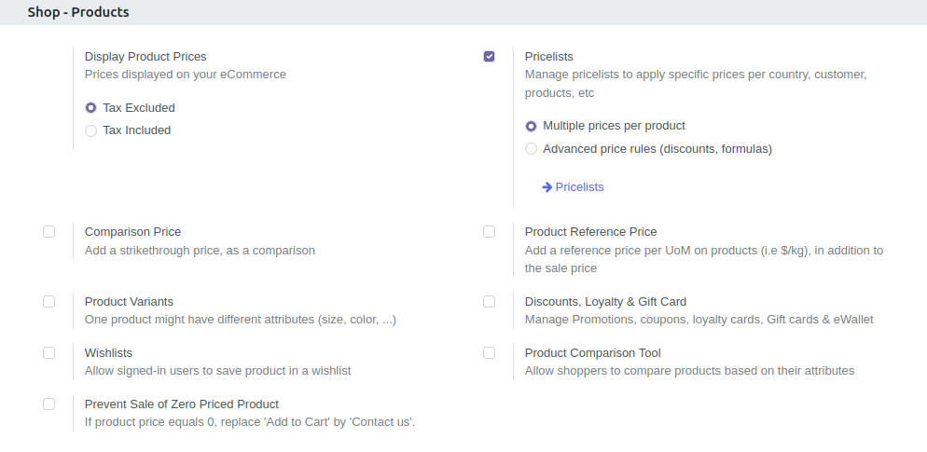Choose Multiple prices per product option
Image resolution: width=927 pixels, height=452 pixels.
(531, 126)
